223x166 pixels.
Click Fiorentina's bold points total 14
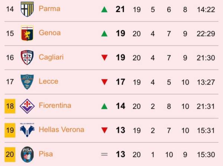pyautogui.click(x=120, y=106)
